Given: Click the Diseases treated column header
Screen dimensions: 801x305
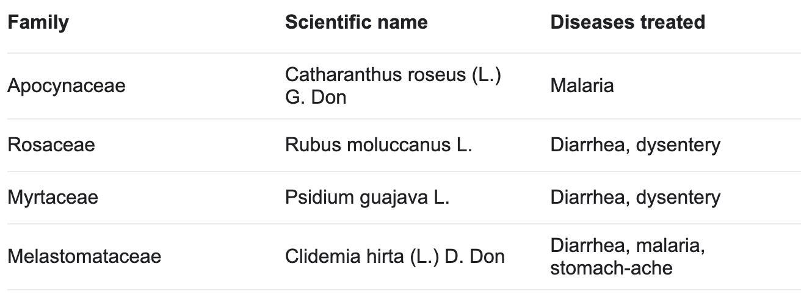Looking at the screenshot, I should [x=628, y=23].
